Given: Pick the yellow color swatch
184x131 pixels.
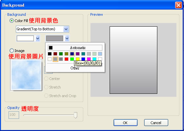Looking at the screenshot, I should pos(78,59).
